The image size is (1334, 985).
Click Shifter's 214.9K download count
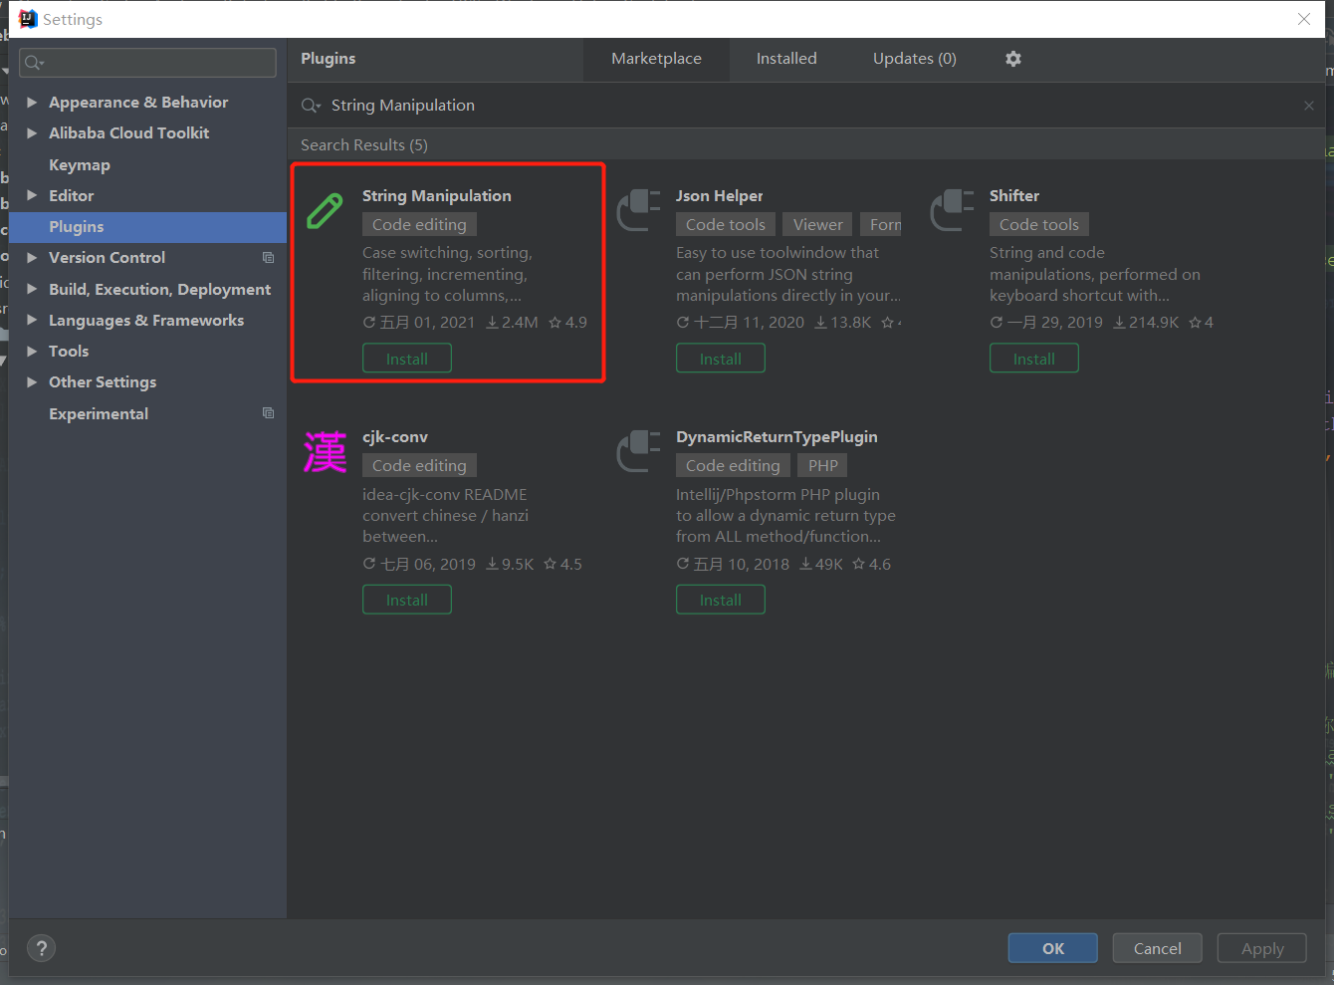coord(1146,322)
